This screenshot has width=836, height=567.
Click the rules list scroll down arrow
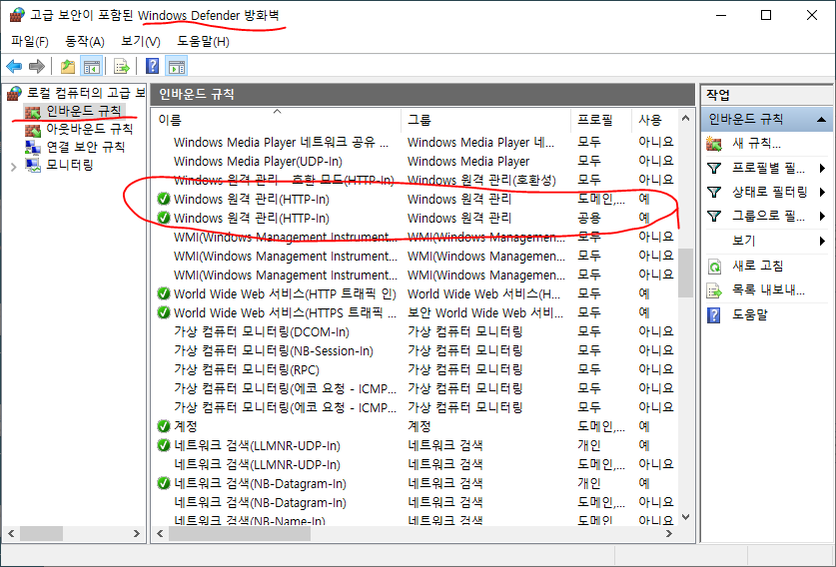pos(685,517)
